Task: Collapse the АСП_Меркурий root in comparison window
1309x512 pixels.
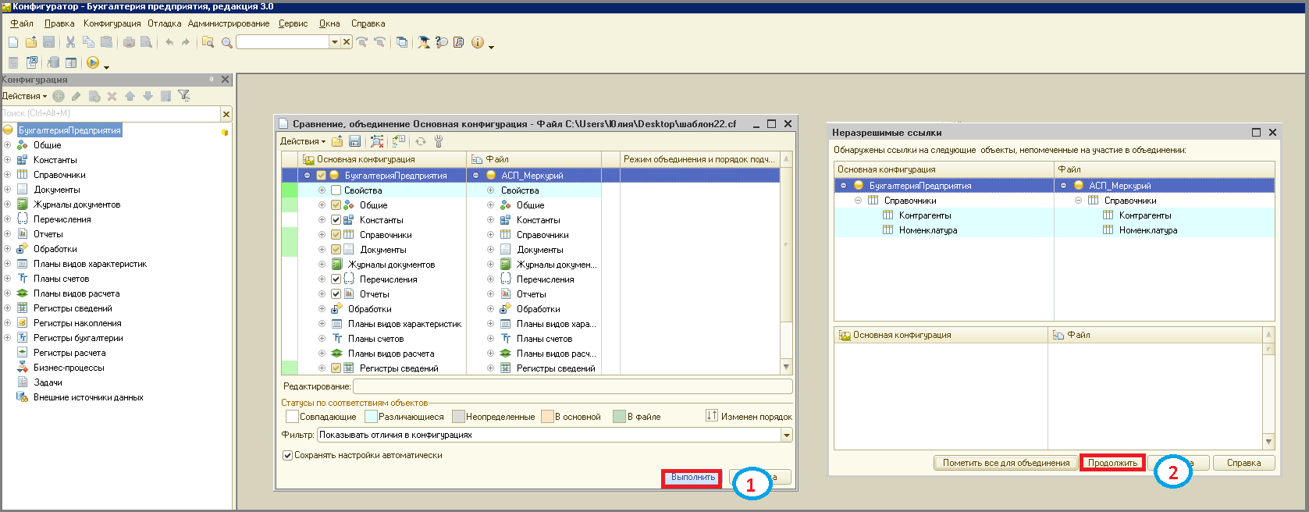Action: click(x=475, y=176)
